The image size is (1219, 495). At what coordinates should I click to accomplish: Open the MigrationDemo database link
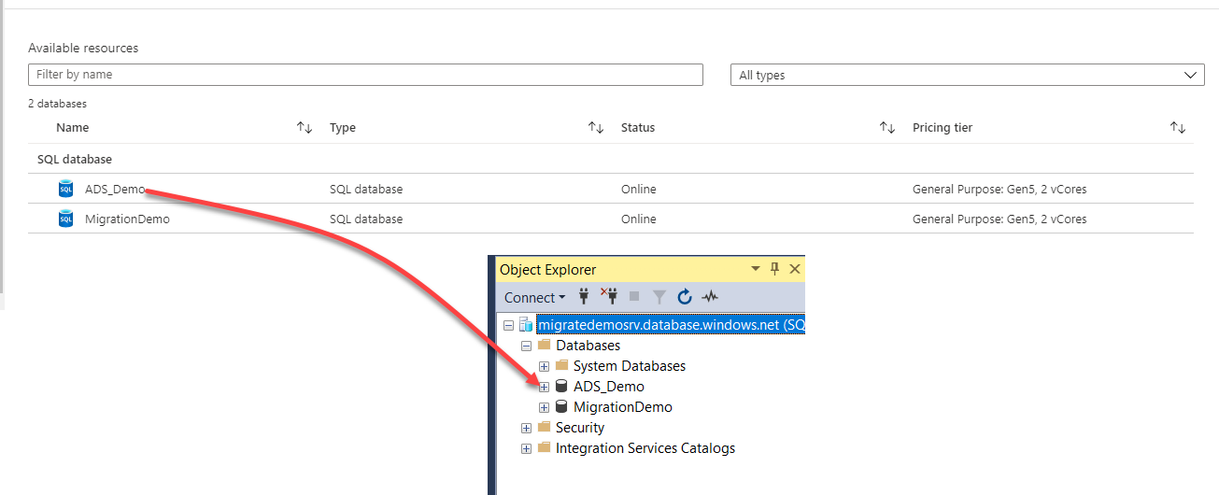point(127,219)
